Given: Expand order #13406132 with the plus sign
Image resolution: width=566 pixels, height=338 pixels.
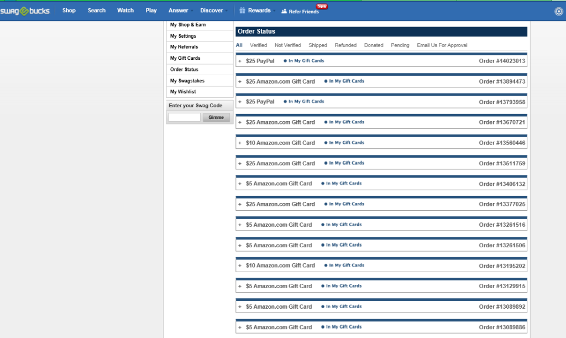Looking at the screenshot, I should click(240, 184).
